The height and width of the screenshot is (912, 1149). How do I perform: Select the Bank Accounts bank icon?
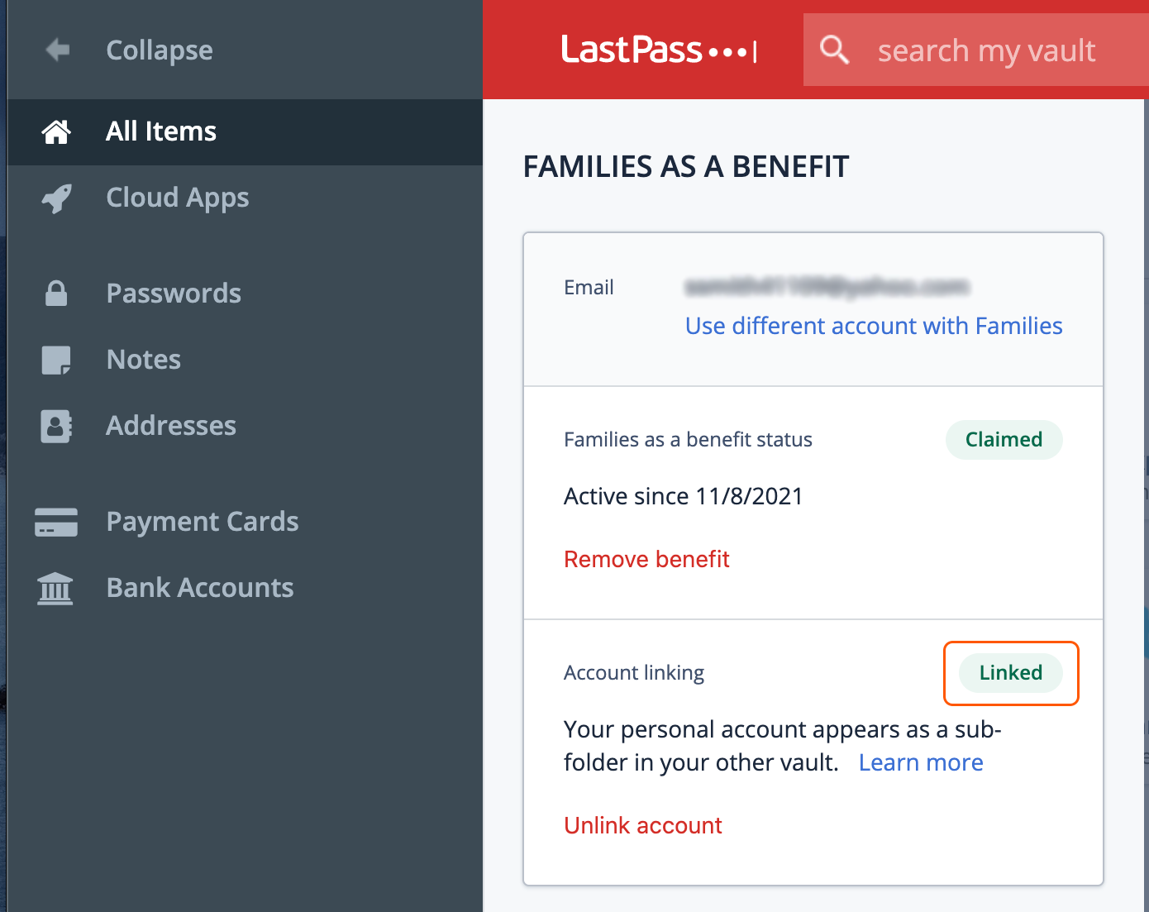coord(55,588)
